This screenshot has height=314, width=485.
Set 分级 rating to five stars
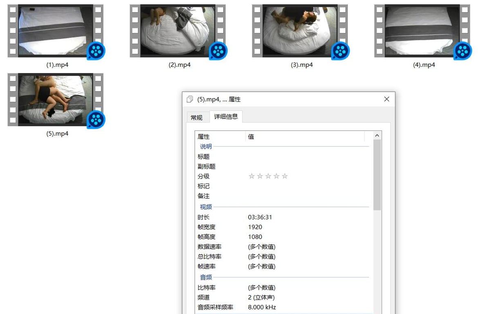click(285, 176)
